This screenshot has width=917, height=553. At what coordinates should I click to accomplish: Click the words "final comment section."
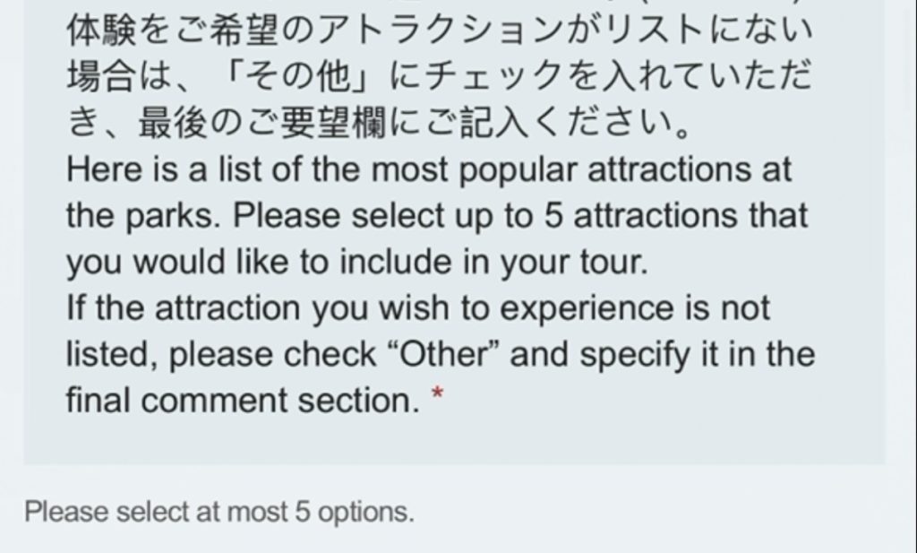(x=242, y=401)
